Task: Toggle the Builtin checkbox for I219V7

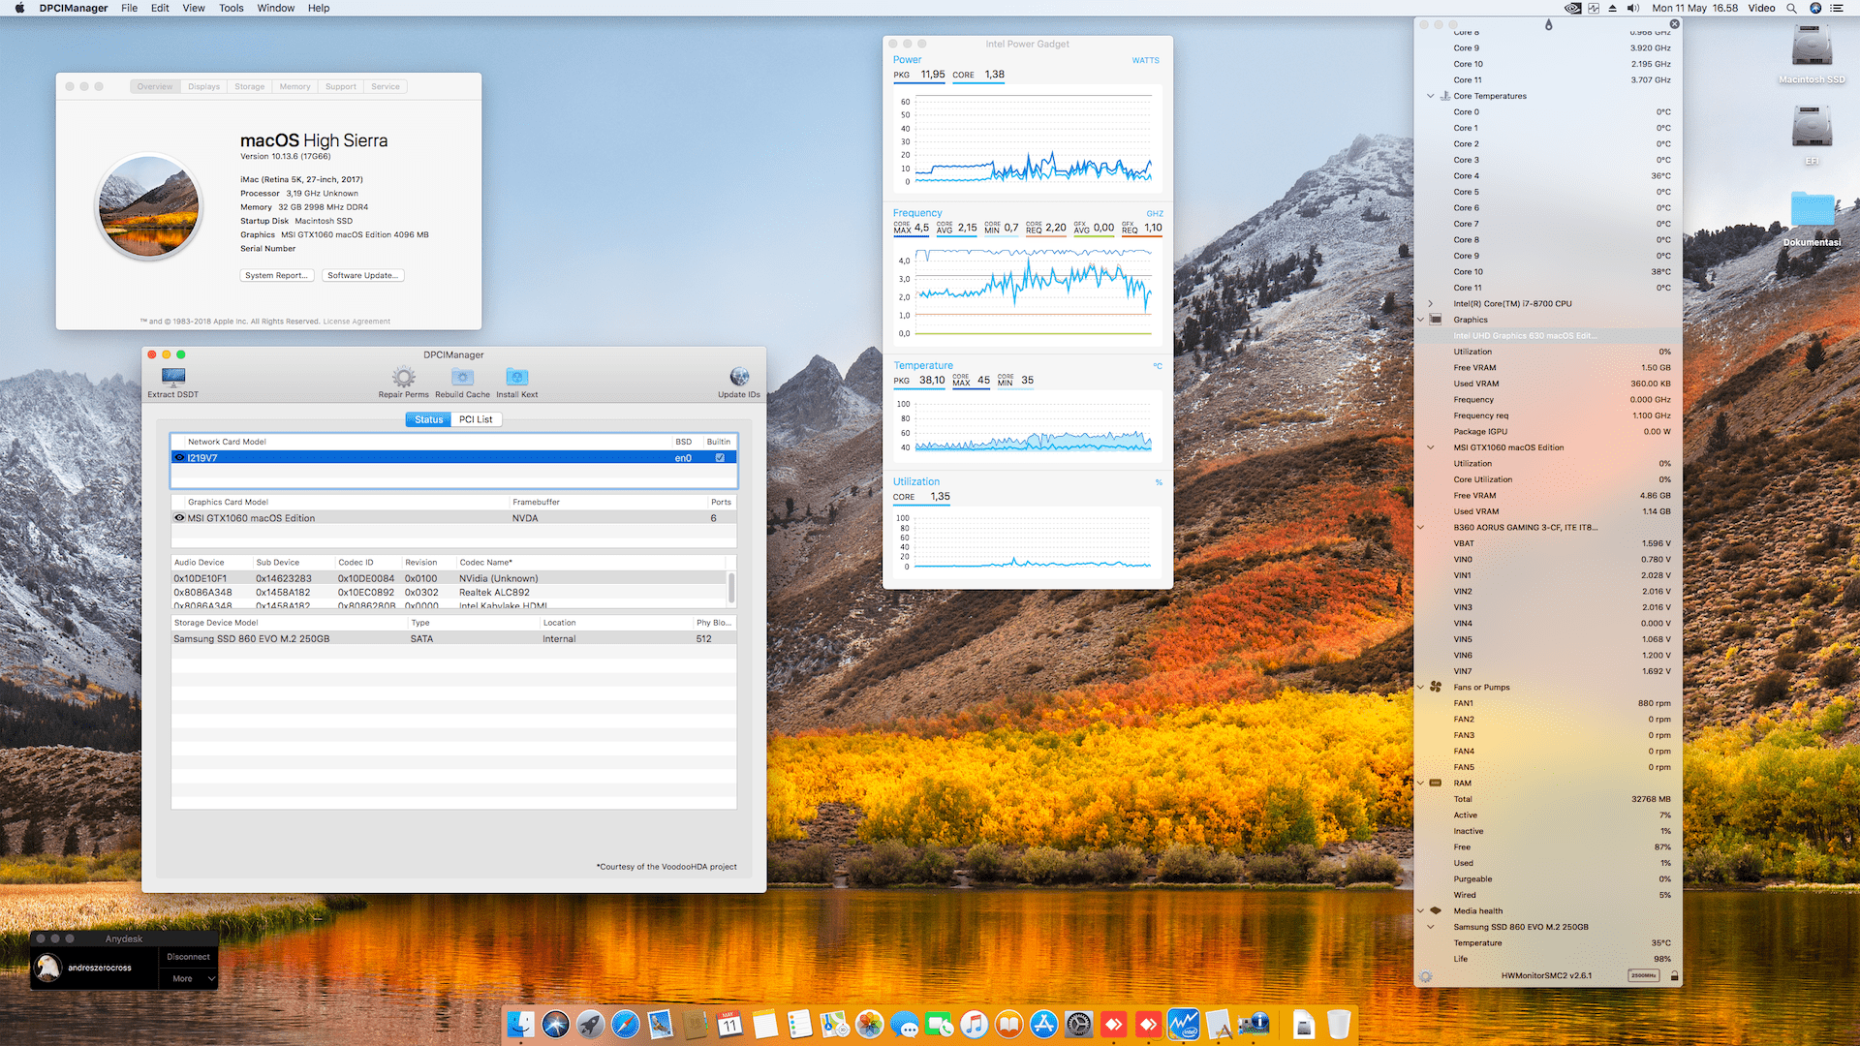Action: (x=720, y=458)
